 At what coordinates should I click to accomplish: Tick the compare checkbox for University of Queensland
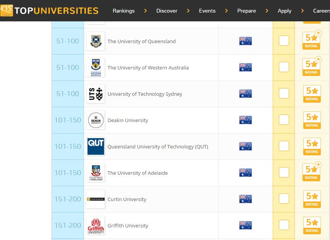(284, 41)
